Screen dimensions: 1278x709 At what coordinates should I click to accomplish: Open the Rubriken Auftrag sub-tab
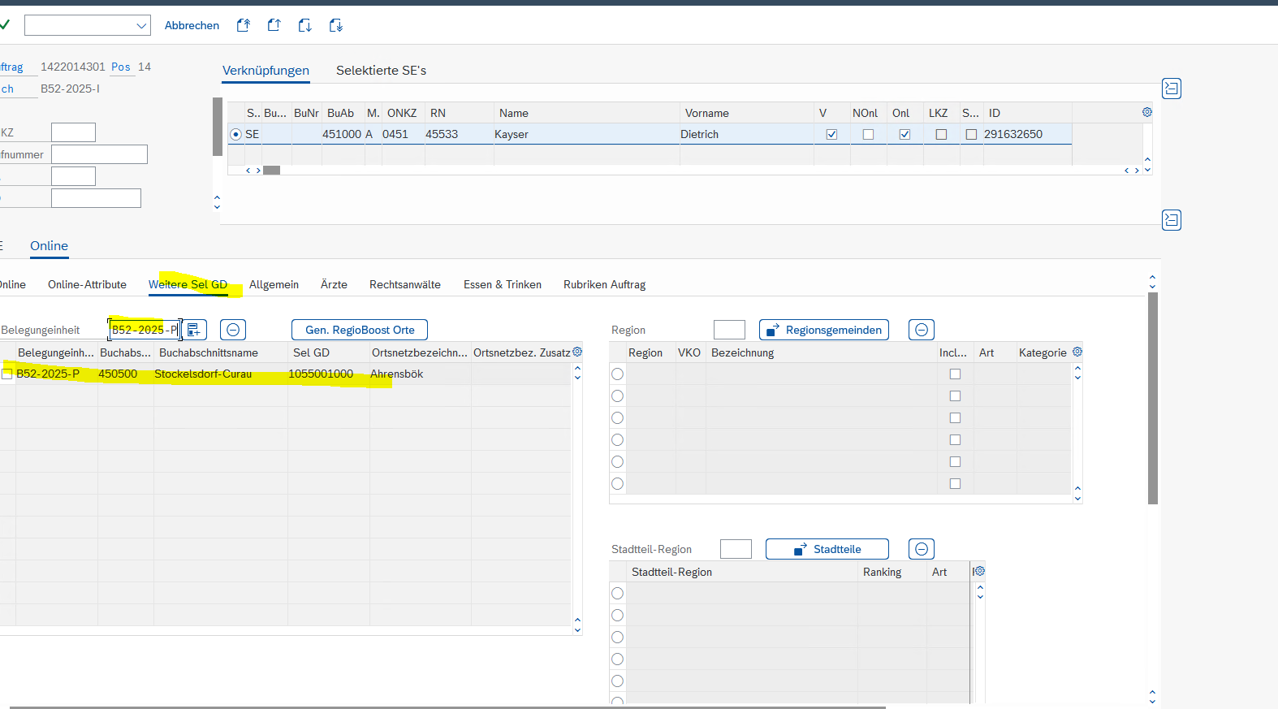(604, 285)
